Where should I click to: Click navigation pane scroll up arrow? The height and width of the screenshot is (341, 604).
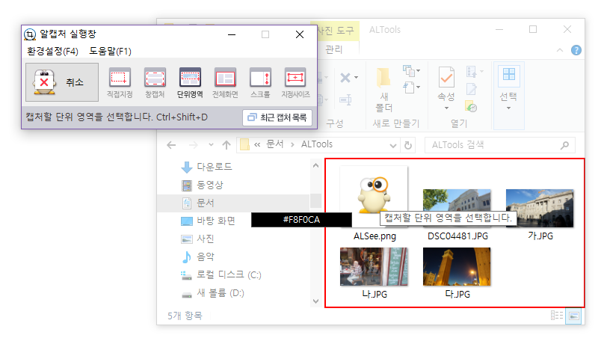point(316,166)
